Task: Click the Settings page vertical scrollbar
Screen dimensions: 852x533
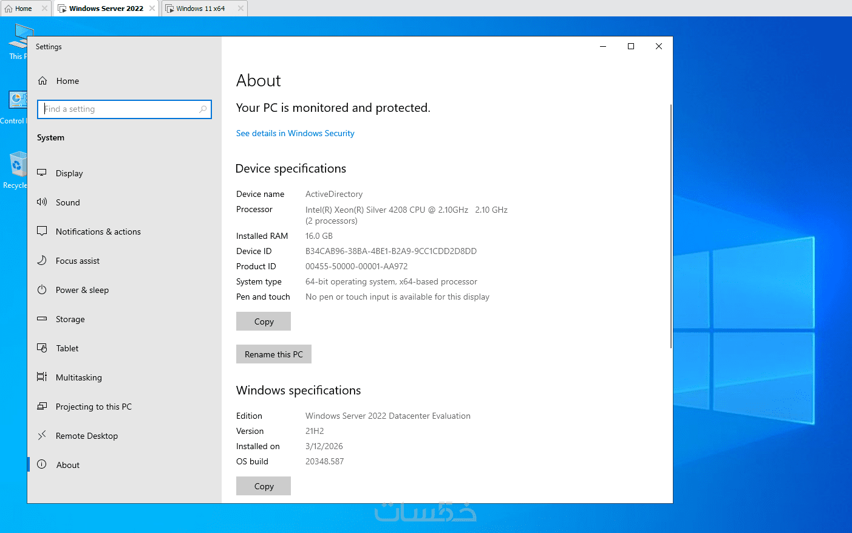Action: tap(670, 226)
